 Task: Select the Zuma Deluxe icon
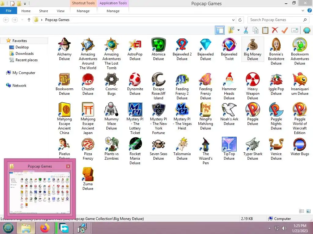(x=88, y=174)
